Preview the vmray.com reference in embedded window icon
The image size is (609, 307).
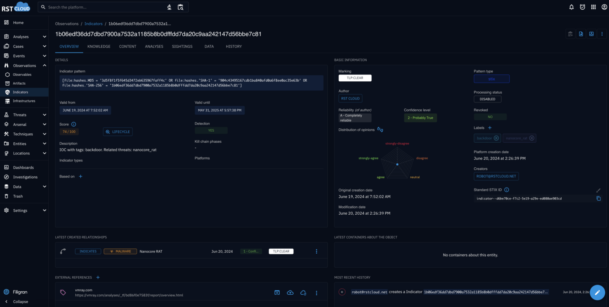(277, 293)
